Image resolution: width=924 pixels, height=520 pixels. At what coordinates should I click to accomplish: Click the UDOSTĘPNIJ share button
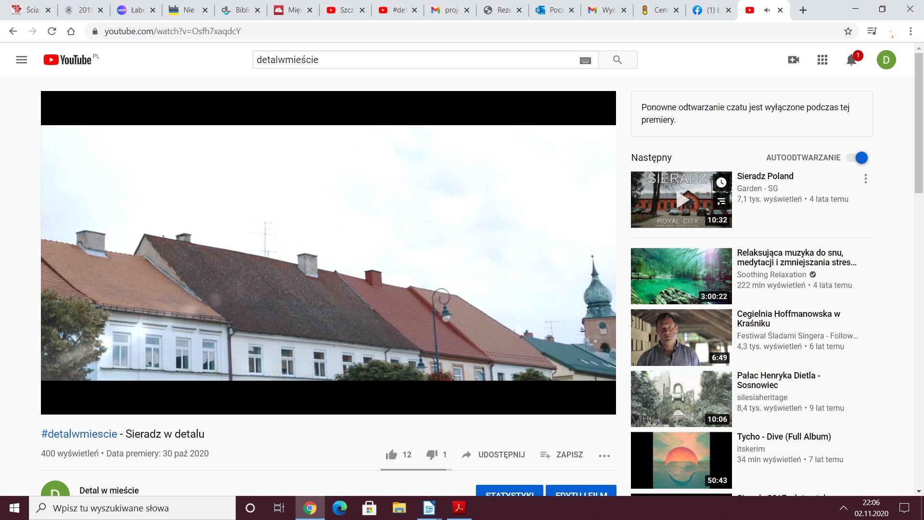tap(493, 455)
